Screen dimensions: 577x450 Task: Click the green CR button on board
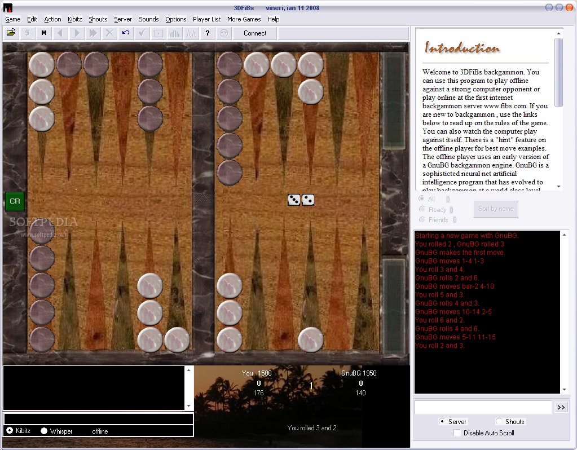pos(15,201)
